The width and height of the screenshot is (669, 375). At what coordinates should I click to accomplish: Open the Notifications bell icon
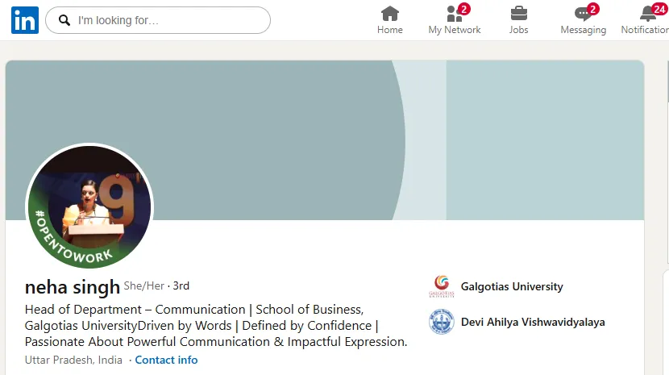647,14
